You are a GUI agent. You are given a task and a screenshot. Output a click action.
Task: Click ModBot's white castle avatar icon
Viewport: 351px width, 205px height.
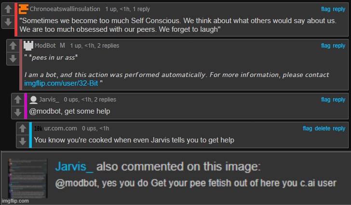[x=28, y=46]
